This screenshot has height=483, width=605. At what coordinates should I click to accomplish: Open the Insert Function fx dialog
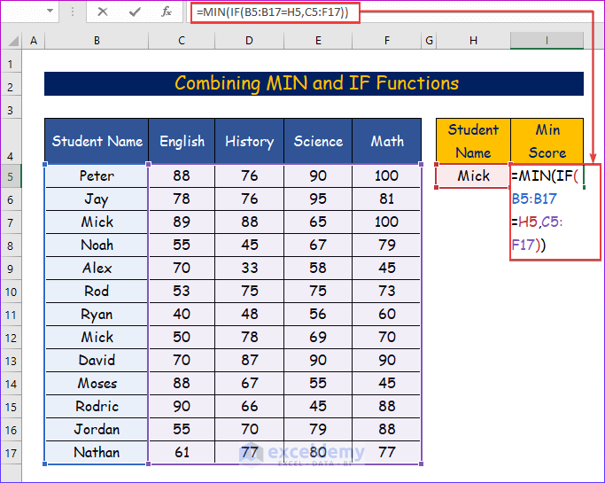click(167, 12)
